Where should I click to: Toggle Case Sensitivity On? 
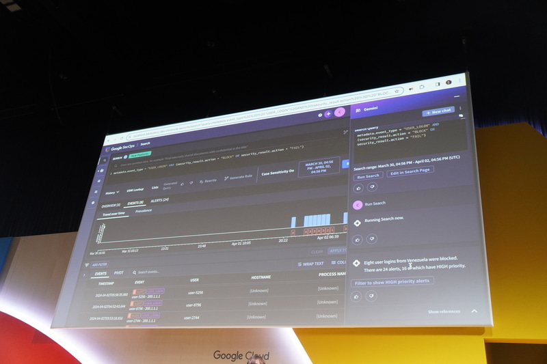(278, 172)
